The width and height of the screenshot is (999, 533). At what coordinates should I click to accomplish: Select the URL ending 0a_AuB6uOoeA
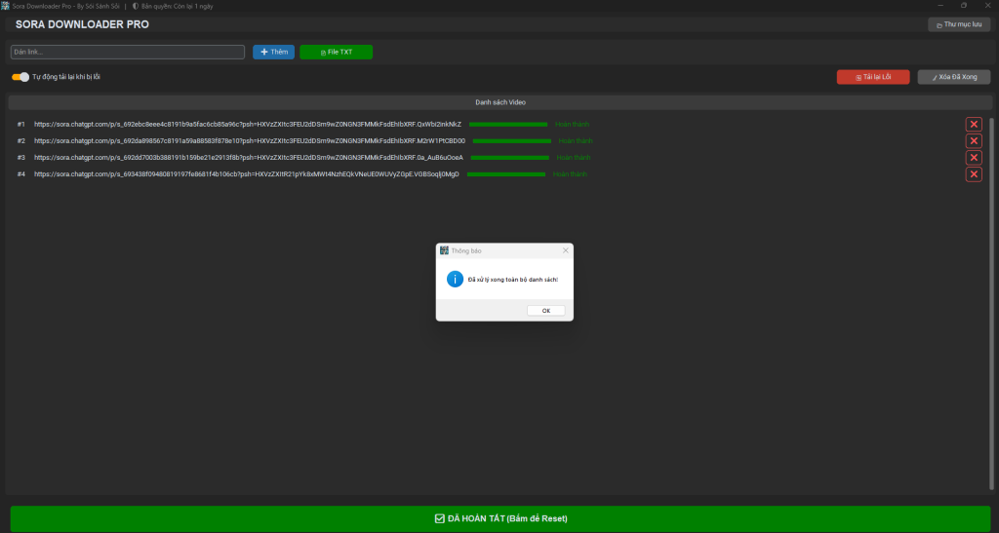(249, 157)
